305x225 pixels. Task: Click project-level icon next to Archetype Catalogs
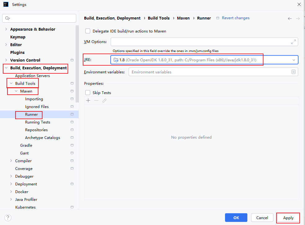coord(72,137)
